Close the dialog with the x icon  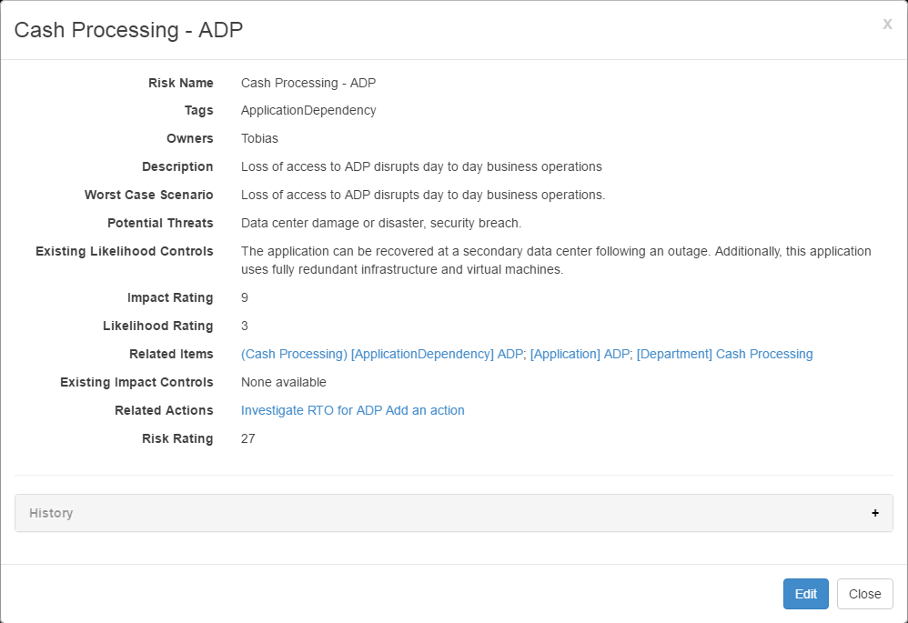tap(887, 24)
